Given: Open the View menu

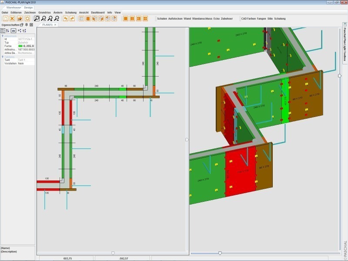Looking at the screenshot, I should pos(117,13).
